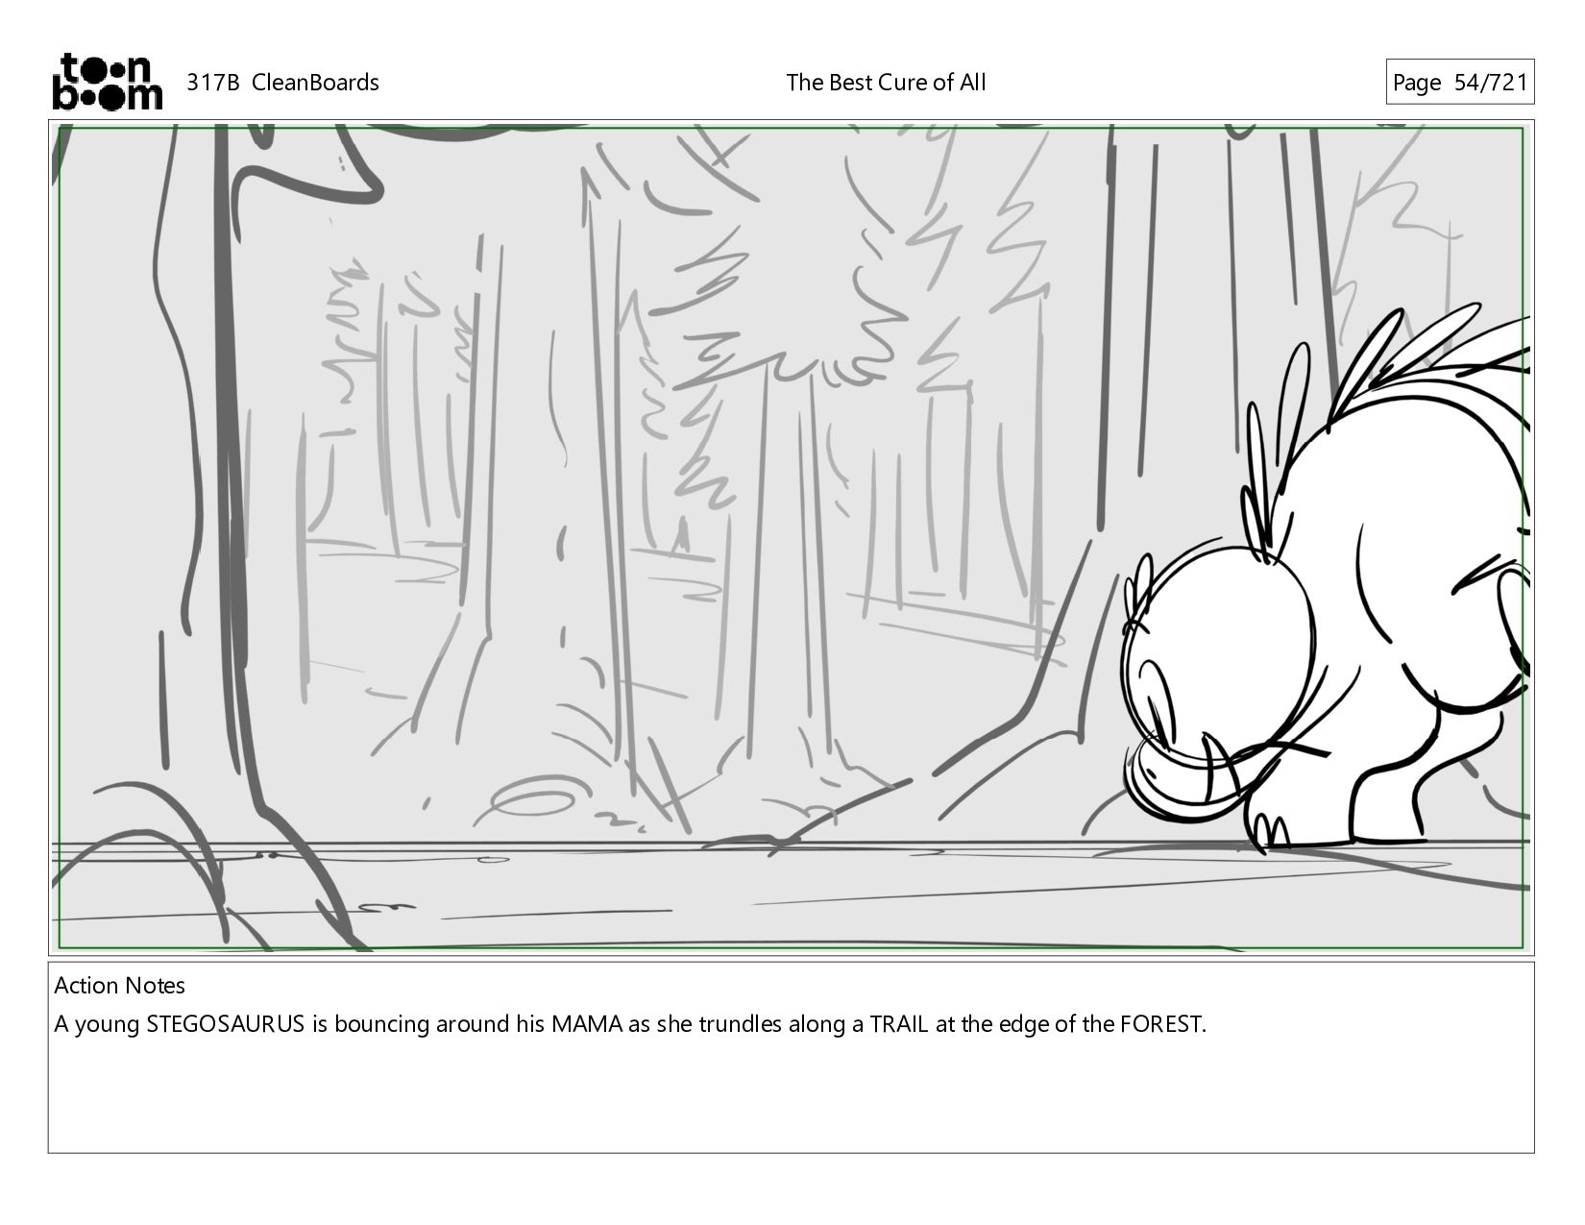Image resolution: width=1585 pixels, height=1225 pixels.
Task: Click the 'Action Notes' heading
Action: click(x=120, y=986)
